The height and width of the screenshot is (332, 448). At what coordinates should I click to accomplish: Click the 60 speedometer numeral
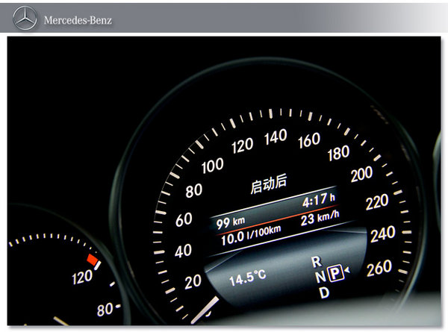click(184, 219)
